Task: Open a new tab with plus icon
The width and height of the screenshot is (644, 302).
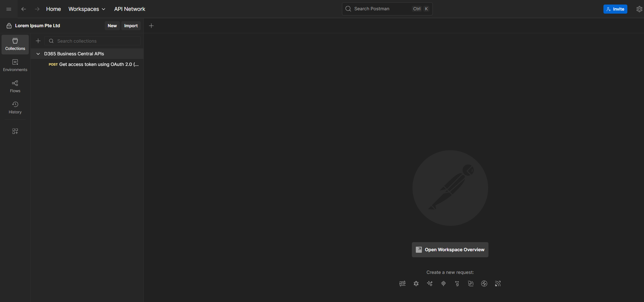Action: [x=151, y=26]
